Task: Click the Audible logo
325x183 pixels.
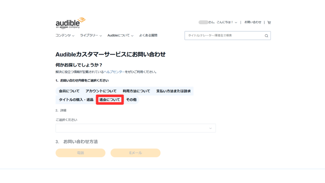Action: (70, 23)
